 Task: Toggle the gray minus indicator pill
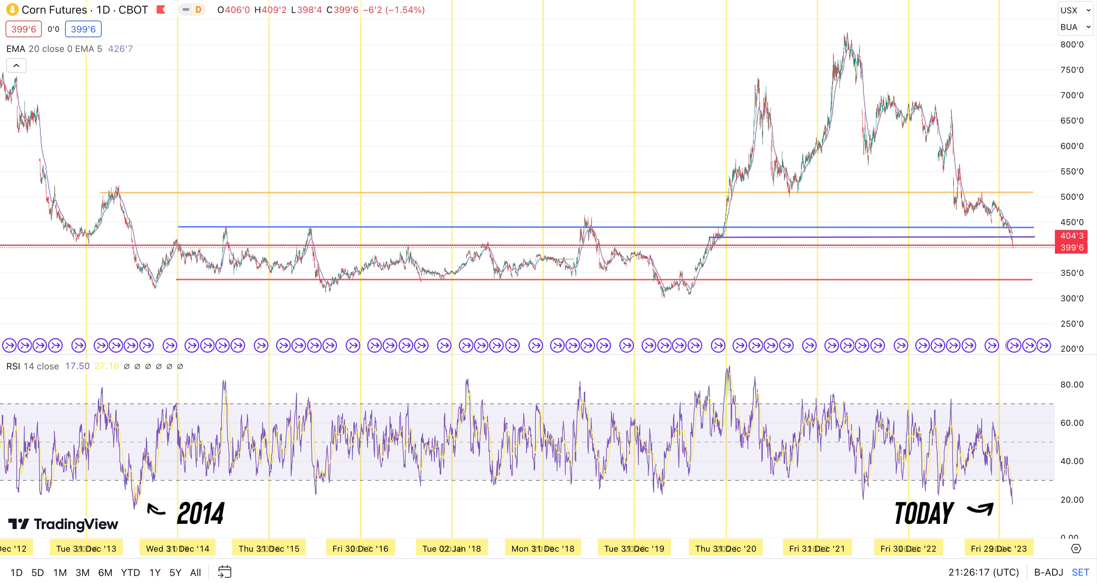186,10
